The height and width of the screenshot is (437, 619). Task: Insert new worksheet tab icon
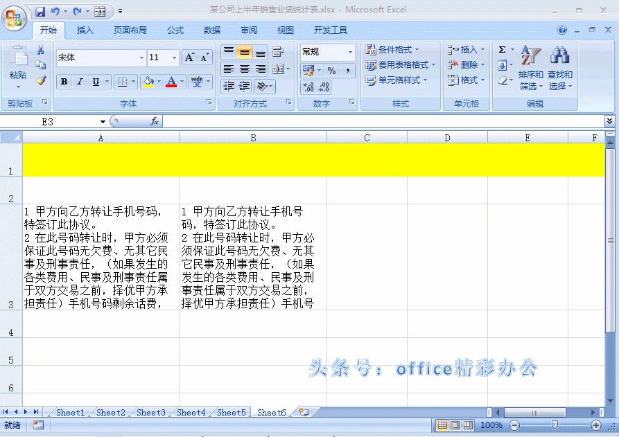click(x=304, y=413)
